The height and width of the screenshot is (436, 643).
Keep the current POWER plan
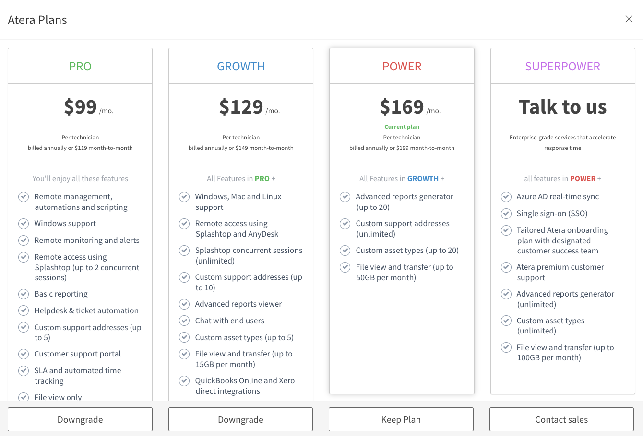401,419
